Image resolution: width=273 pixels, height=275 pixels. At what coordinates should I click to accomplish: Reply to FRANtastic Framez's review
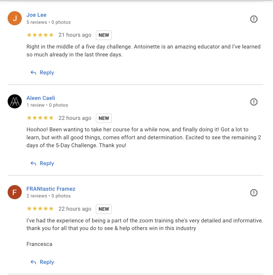(x=47, y=262)
